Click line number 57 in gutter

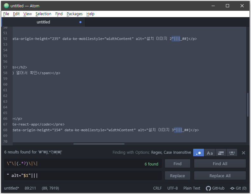(x=5, y=68)
